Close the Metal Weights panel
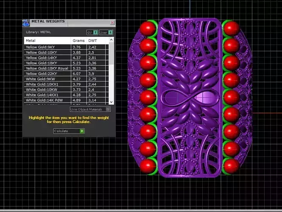282x212 pixels. pos(112,22)
